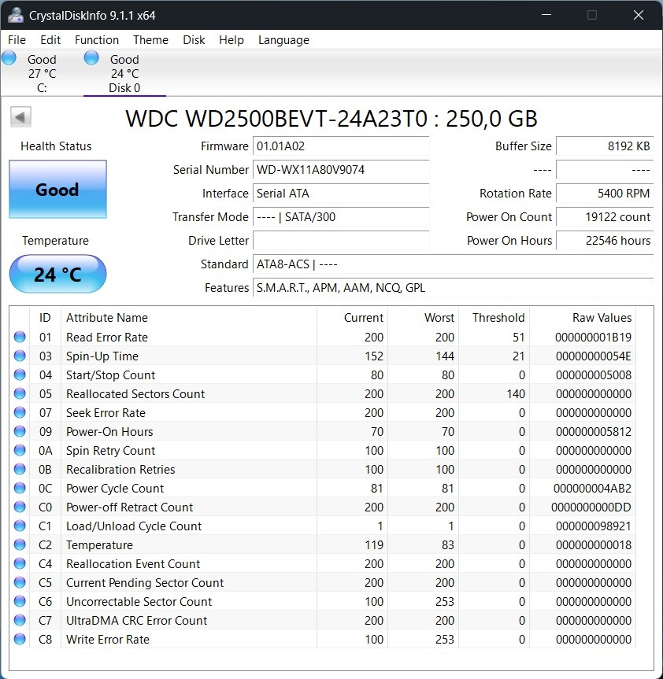This screenshot has width=663, height=679.
Task: Open the Function menu
Action: pos(96,39)
